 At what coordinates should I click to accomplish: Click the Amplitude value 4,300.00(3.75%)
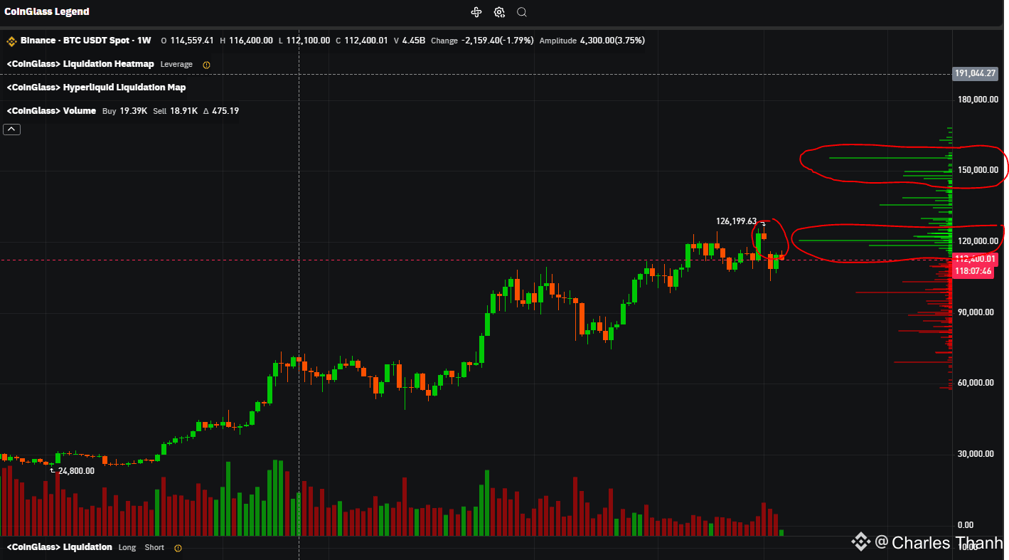(x=612, y=41)
